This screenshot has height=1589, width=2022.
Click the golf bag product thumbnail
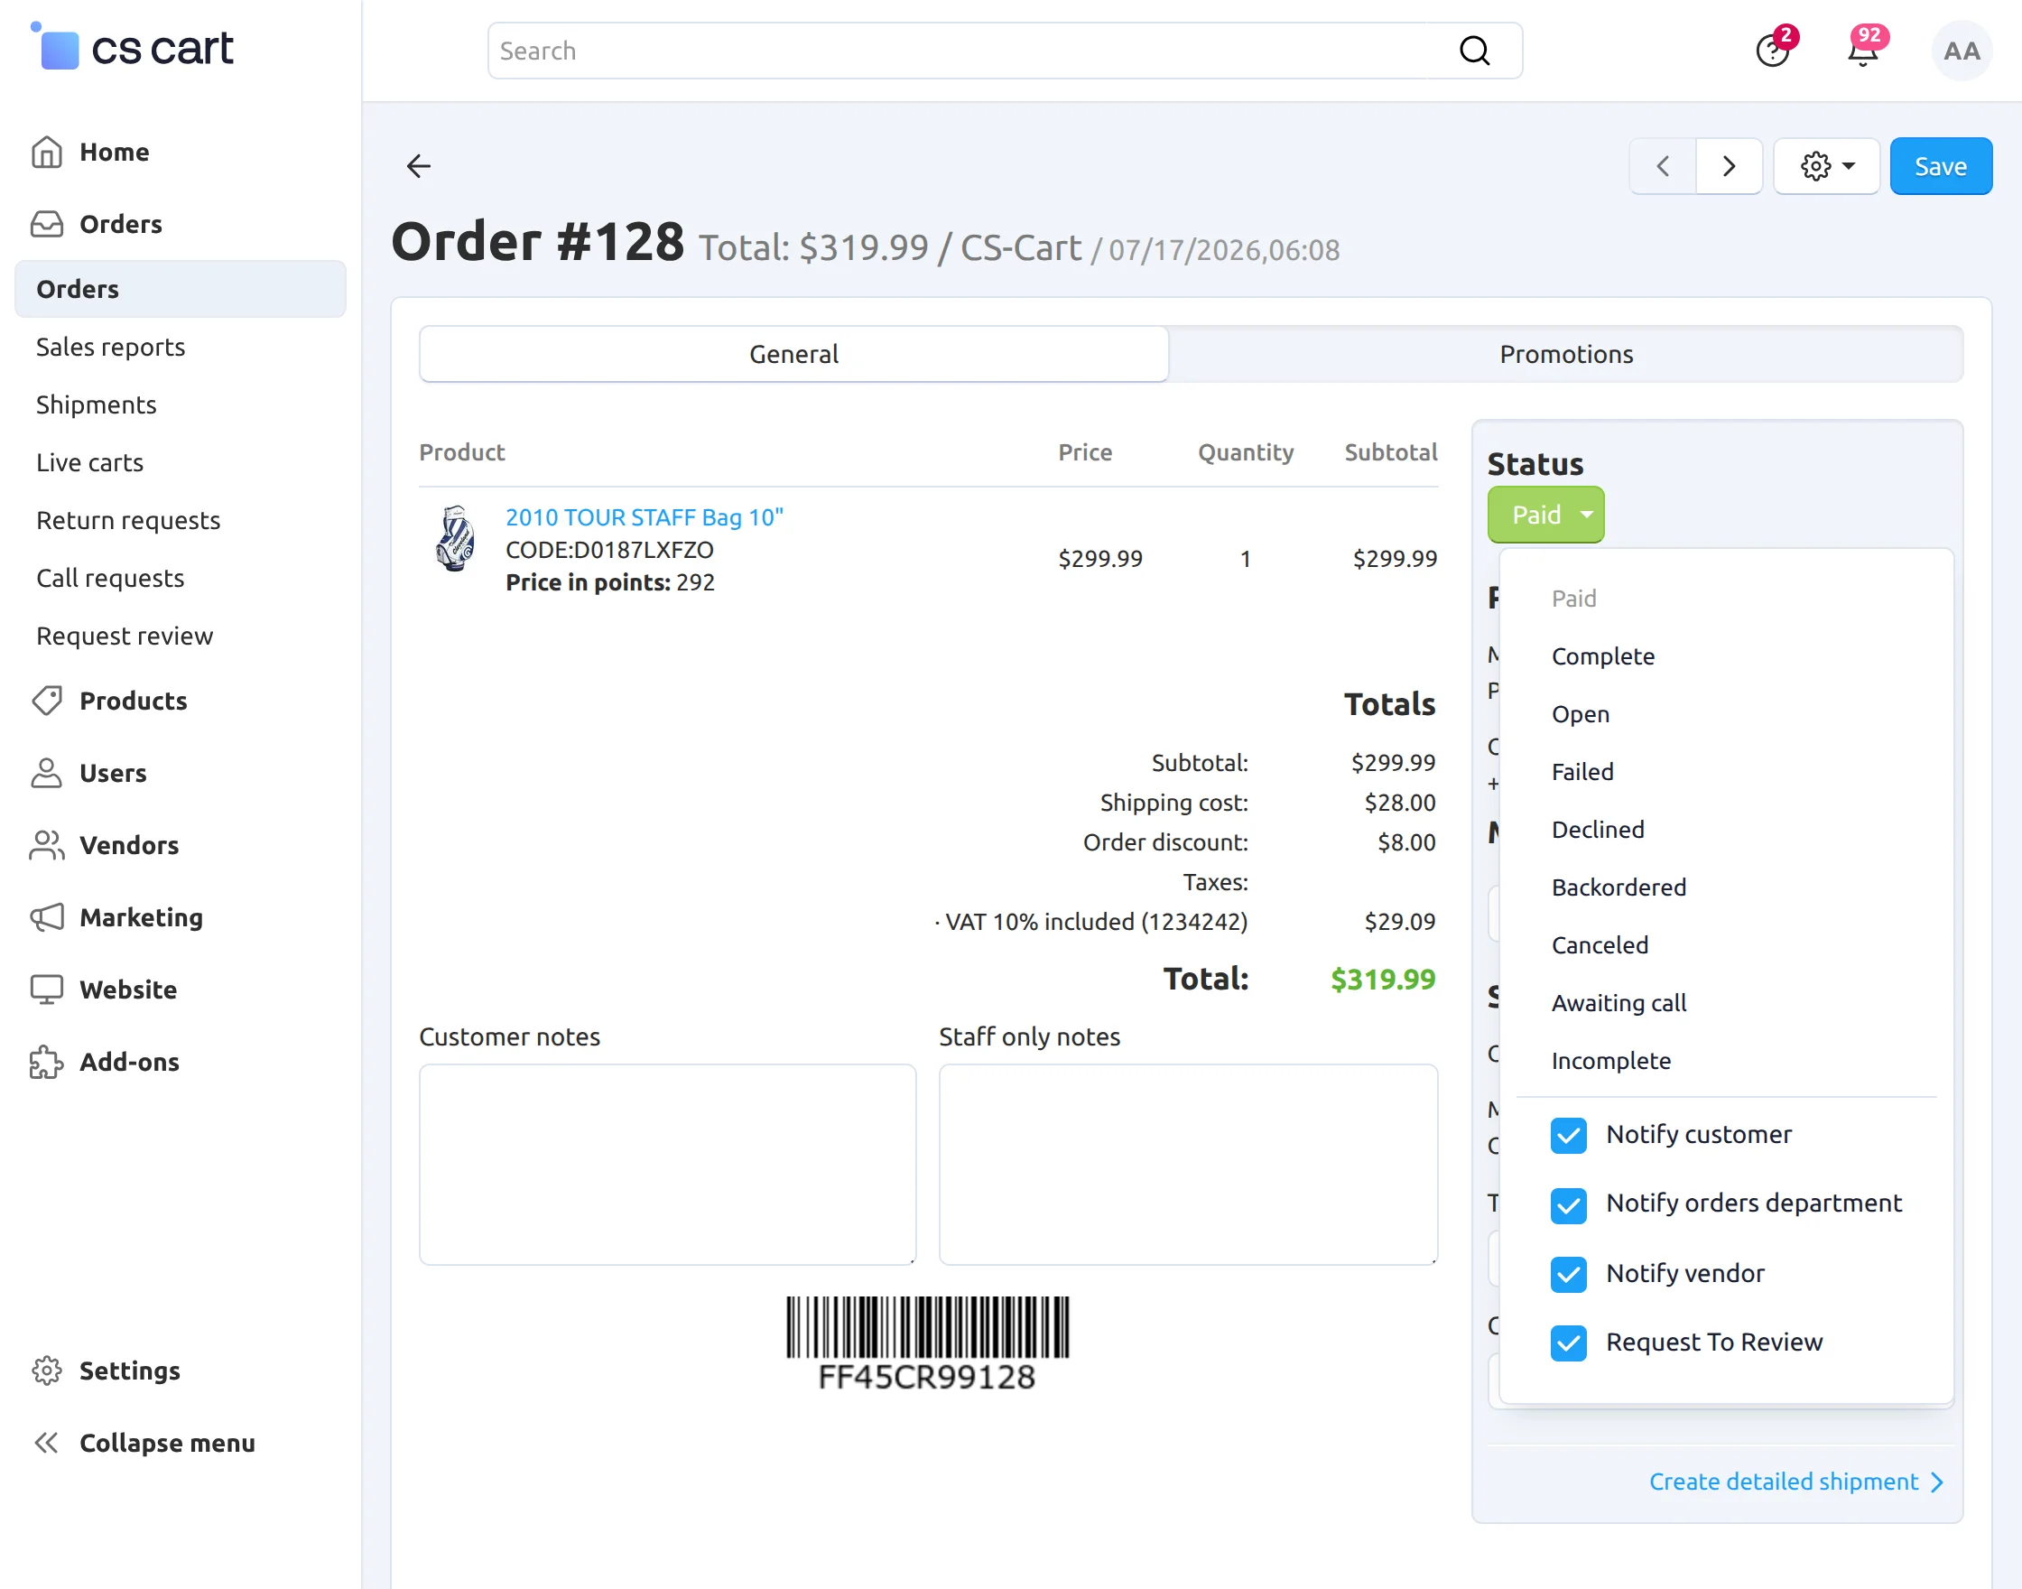(x=455, y=539)
